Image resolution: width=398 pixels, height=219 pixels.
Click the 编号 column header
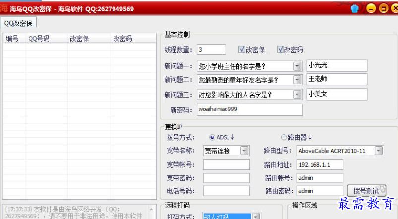click(x=14, y=38)
